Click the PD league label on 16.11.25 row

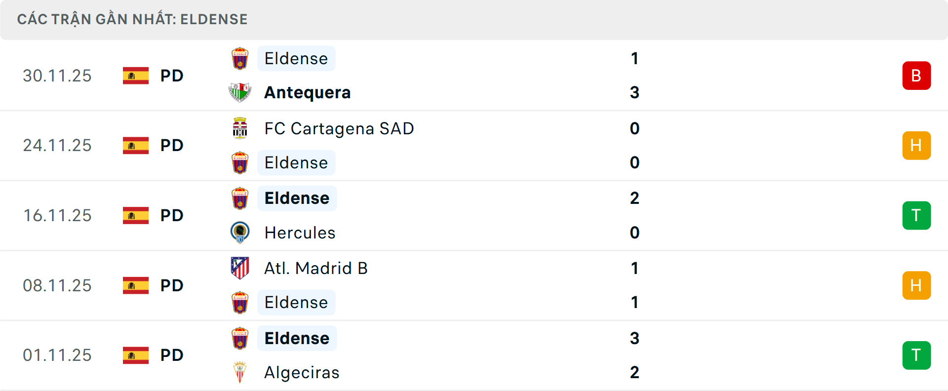(x=172, y=215)
